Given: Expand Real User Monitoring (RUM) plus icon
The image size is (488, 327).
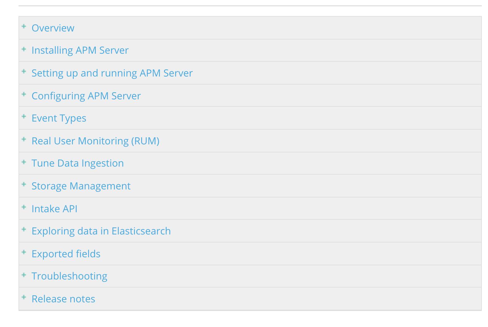Looking at the screenshot, I should coord(24,139).
